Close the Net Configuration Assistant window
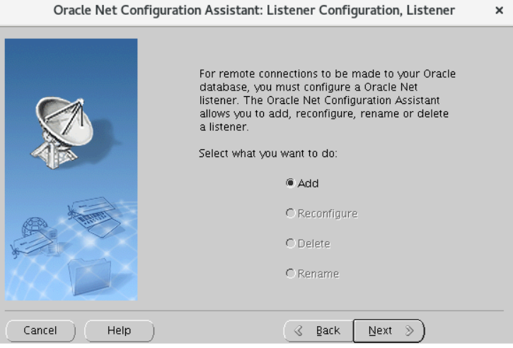 [x=500, y=11]
